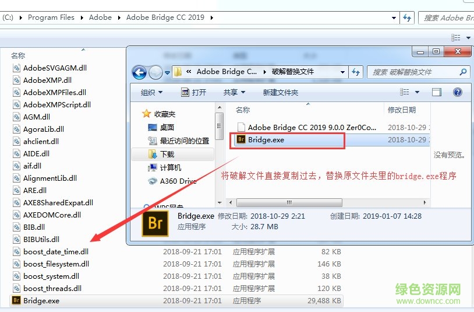The width and height of the screenshot is (474, 312).
Task: Select AIDE.dll in back window
Action: point(36,154)
